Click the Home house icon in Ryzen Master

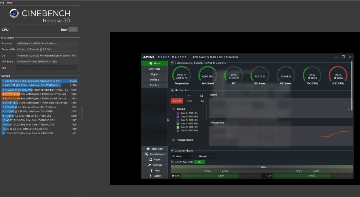click(151, 63)
